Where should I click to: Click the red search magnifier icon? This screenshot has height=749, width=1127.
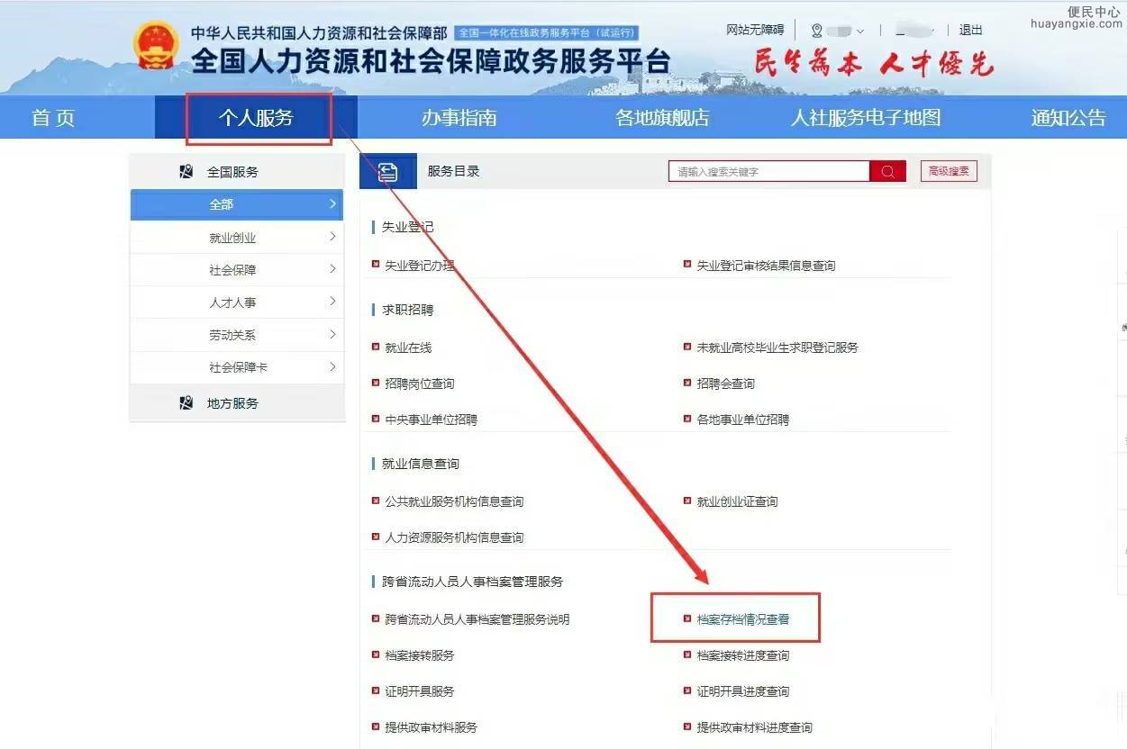pos(887,172)
